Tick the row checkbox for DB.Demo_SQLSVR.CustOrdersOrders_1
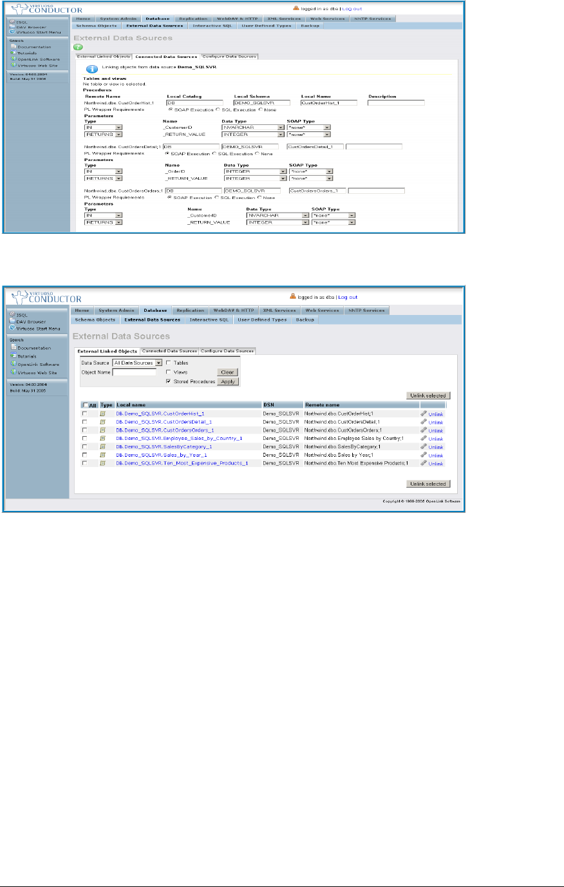Screen dimensions: 564x887 [84, 430]
